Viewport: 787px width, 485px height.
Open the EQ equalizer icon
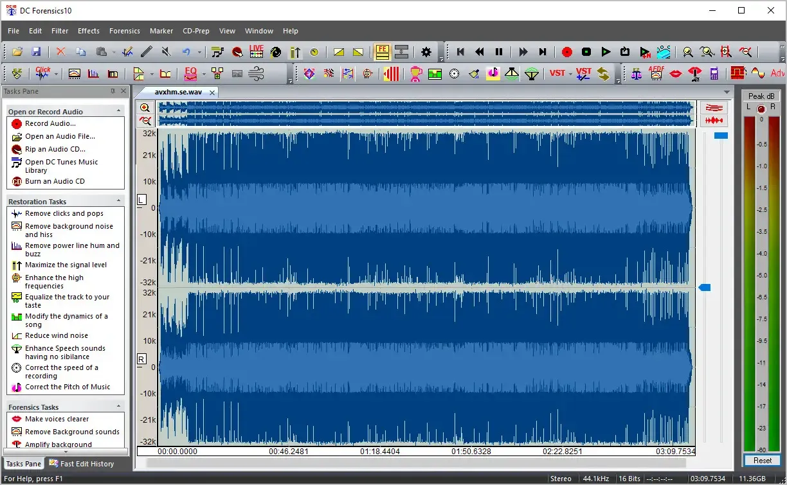(190, 74)
